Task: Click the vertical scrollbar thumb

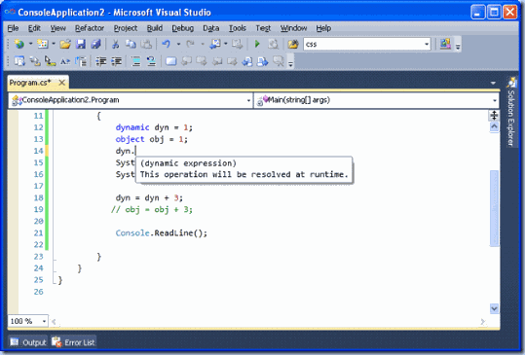Action: click(x=494, y=208)
